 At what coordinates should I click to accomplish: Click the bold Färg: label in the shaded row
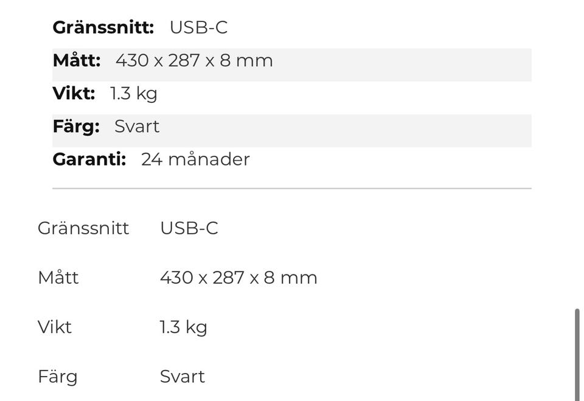pyautogui.click(x=76, y=126)
